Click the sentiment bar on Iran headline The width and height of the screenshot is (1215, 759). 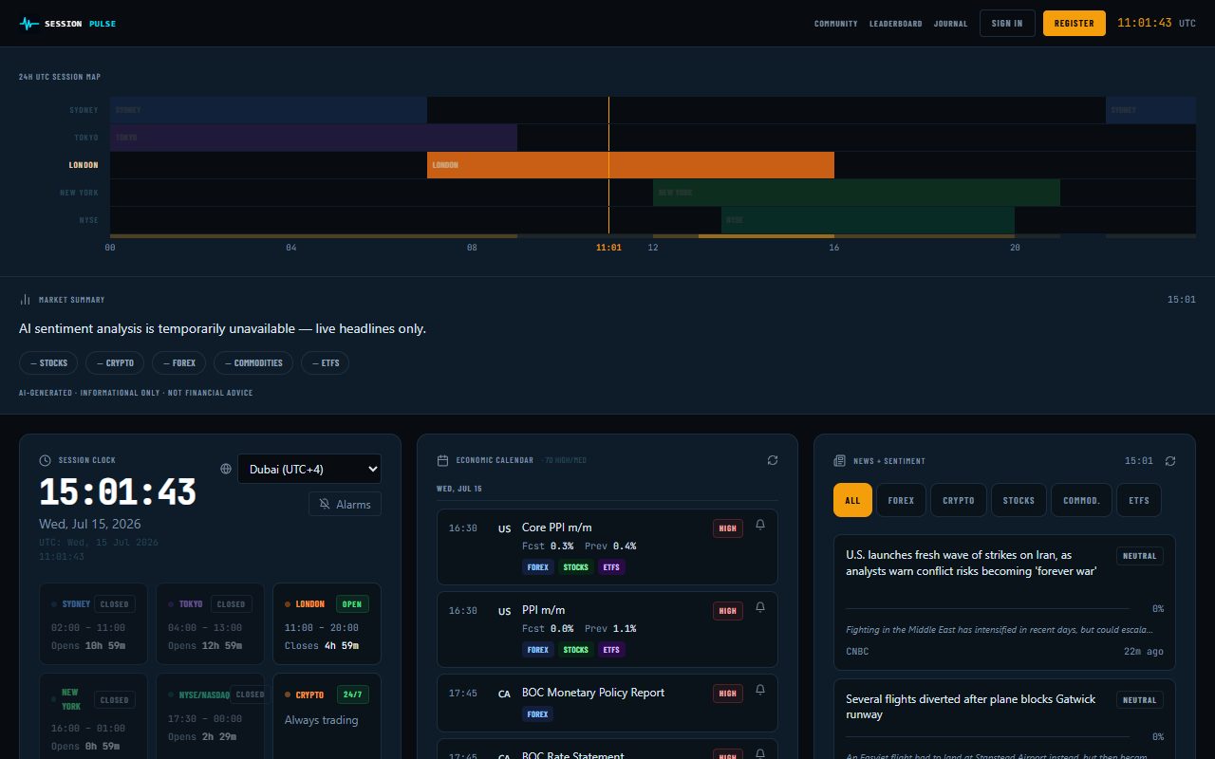pos(987,608)
